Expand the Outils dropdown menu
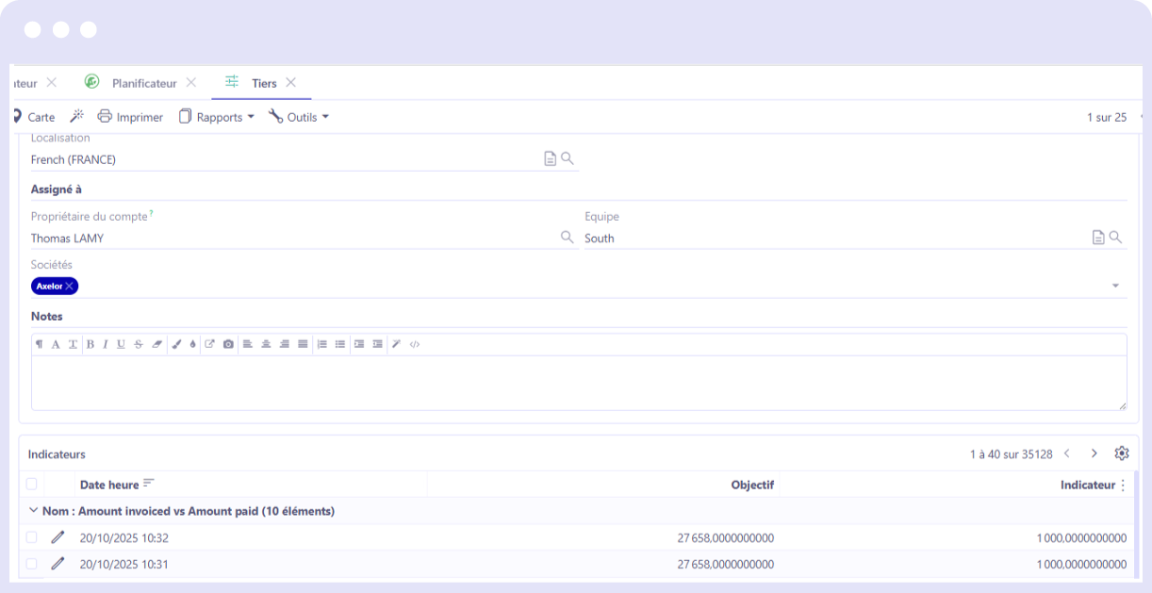1152x593 pixels. [x=299, y=117]
